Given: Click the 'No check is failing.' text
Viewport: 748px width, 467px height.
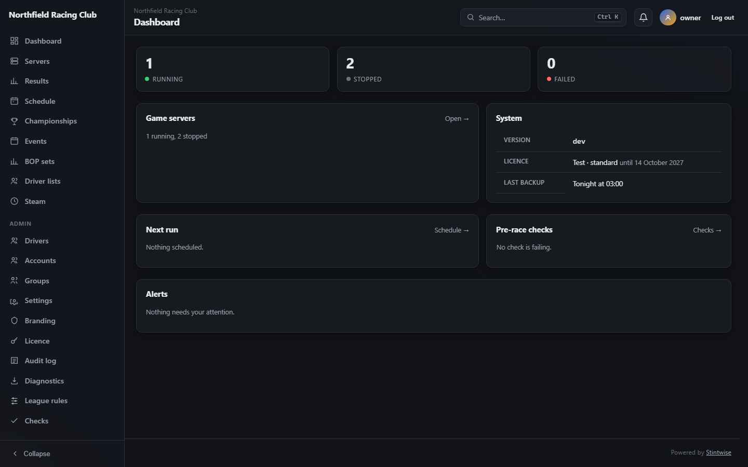Looking at the screenshot, I should tap(524, 248).
